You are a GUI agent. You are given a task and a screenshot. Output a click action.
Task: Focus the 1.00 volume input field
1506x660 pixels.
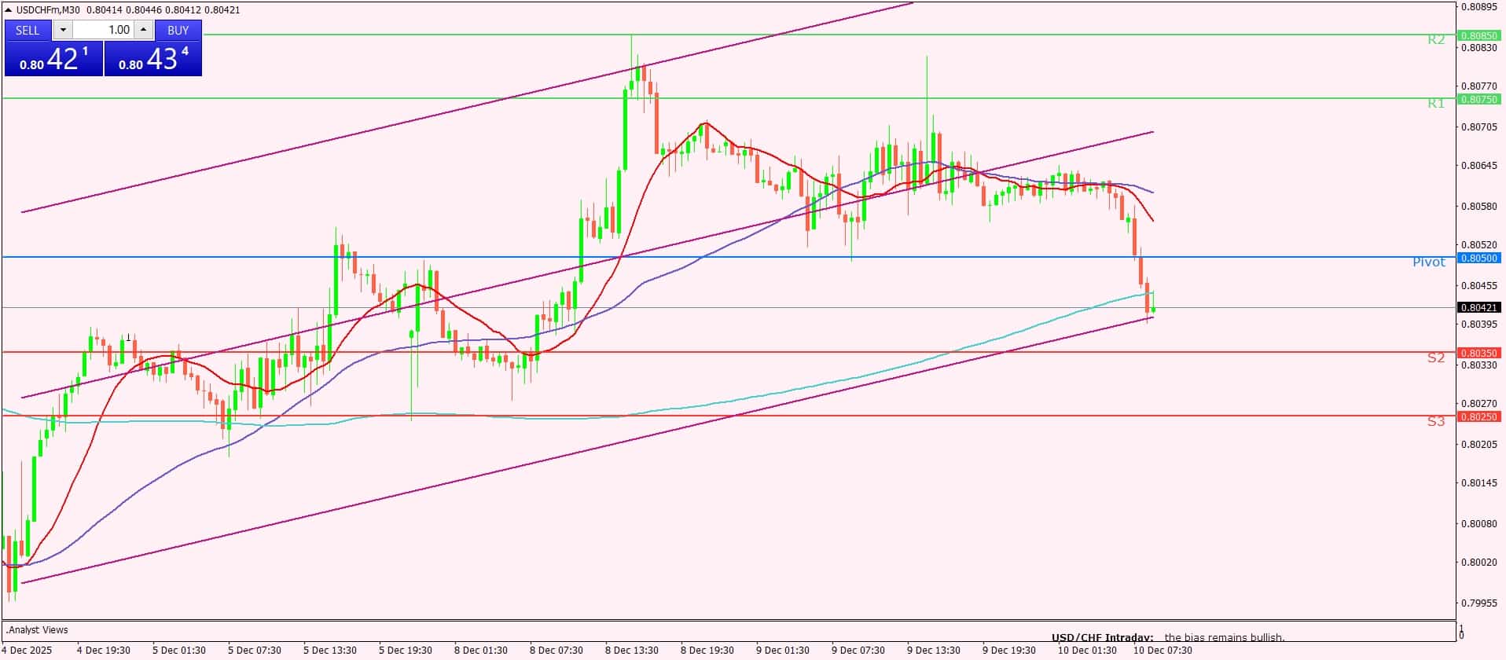point(104,30)
